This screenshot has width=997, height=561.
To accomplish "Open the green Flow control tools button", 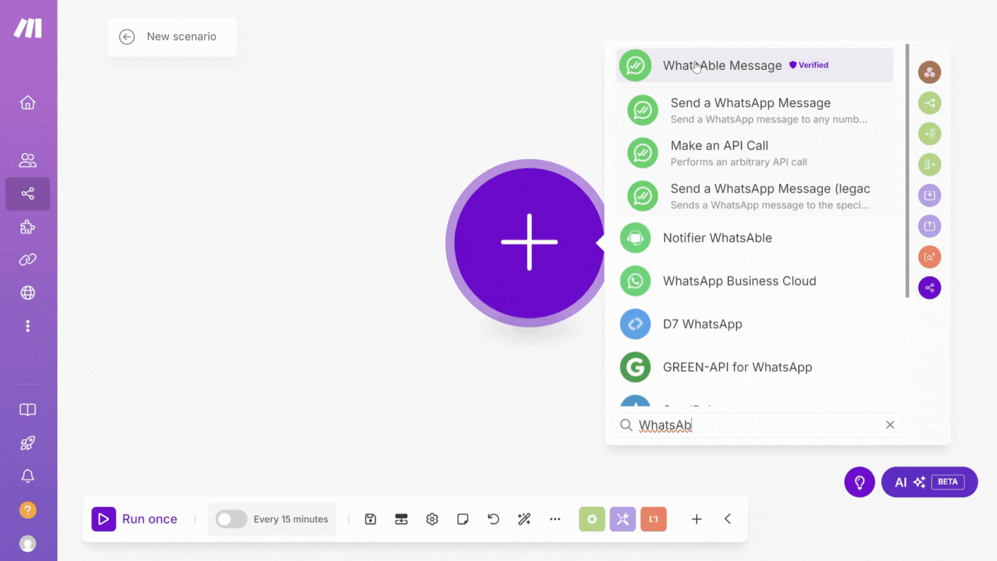I will 592,519.
